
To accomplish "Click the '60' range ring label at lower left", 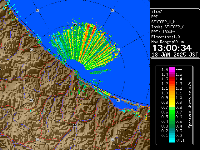I will click(37, 140).
